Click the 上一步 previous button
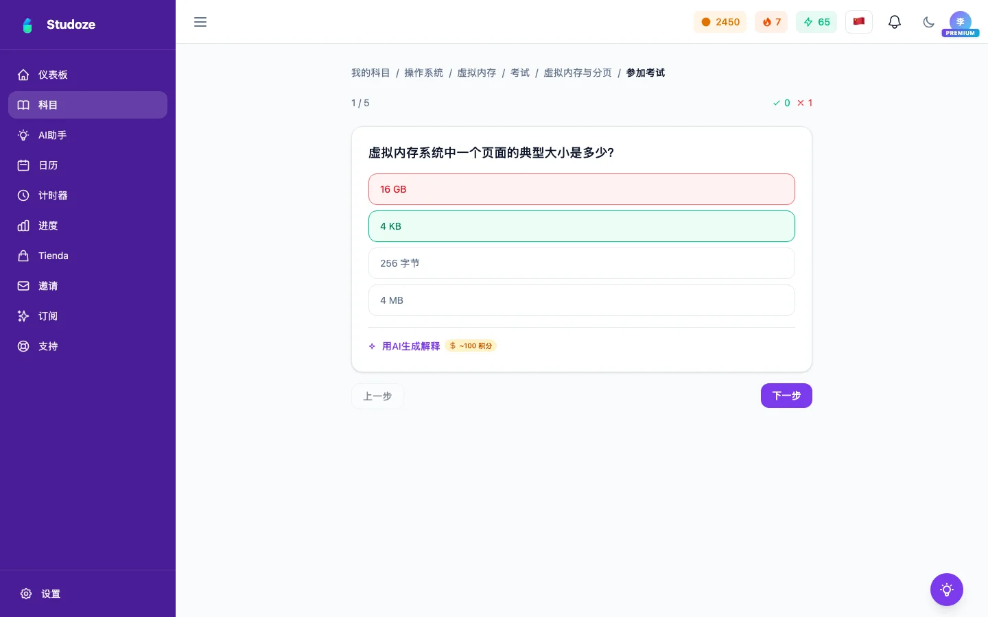This screenshot has width=988, height=617. click(377, 396)
